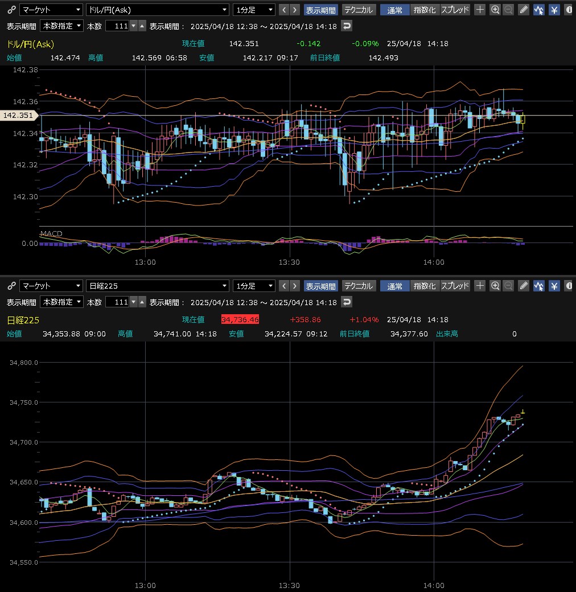Image resolution: width=576 pixels, height=592 pixels.
Task: Toggle テクニカル indicators in ドル/円 toolbar
Action: (359, 10)
